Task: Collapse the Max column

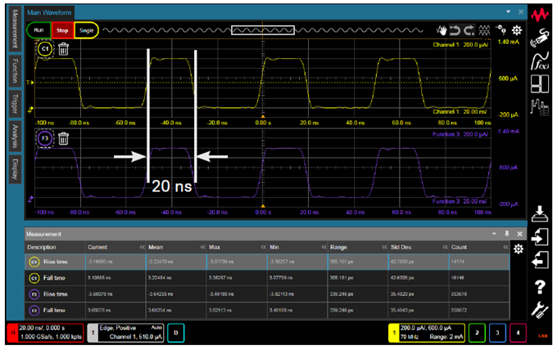Action: click(x=263, y=247)
